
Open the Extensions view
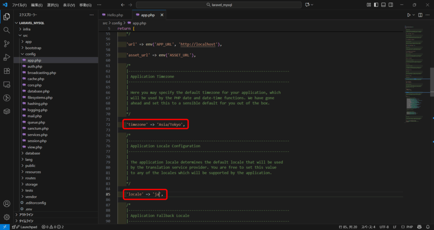click(x=7, y=71)
